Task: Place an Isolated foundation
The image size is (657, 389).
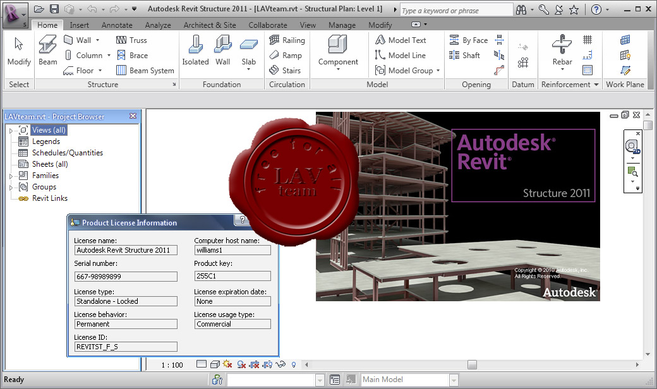Action: (x=195, y=51)
